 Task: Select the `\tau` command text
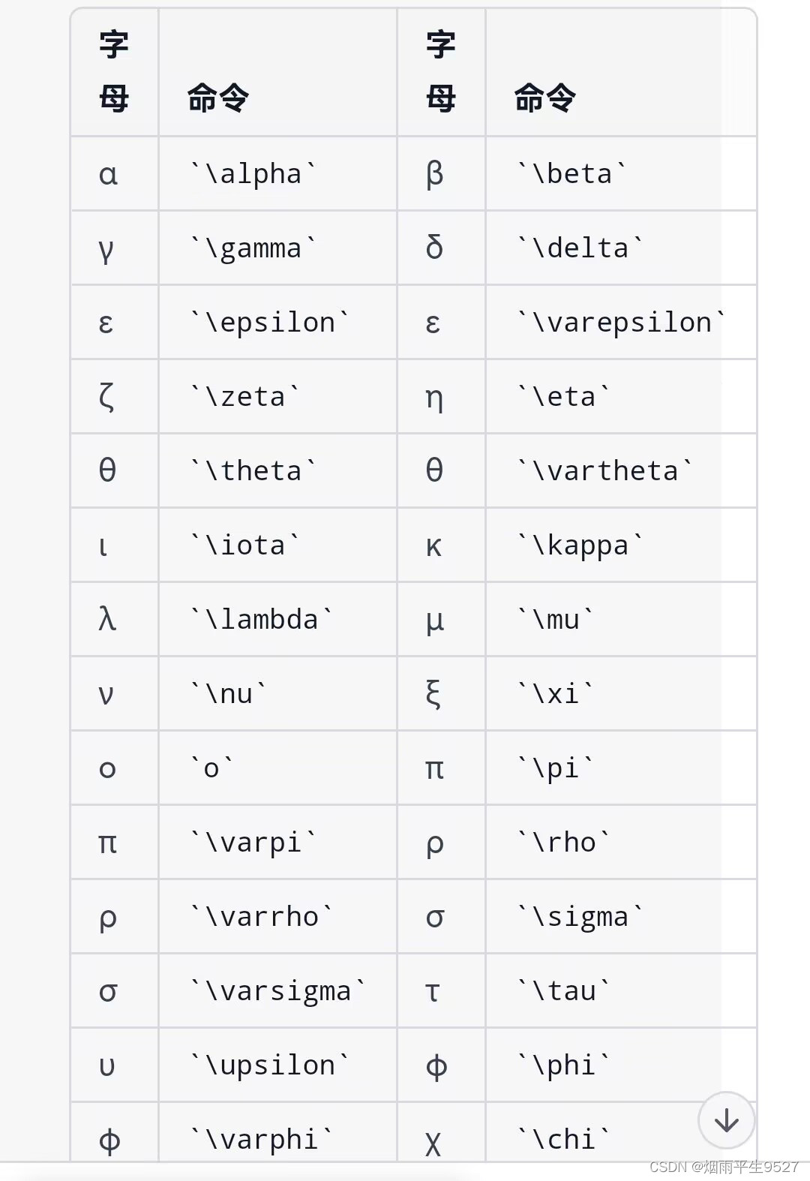tap(563, 991)
